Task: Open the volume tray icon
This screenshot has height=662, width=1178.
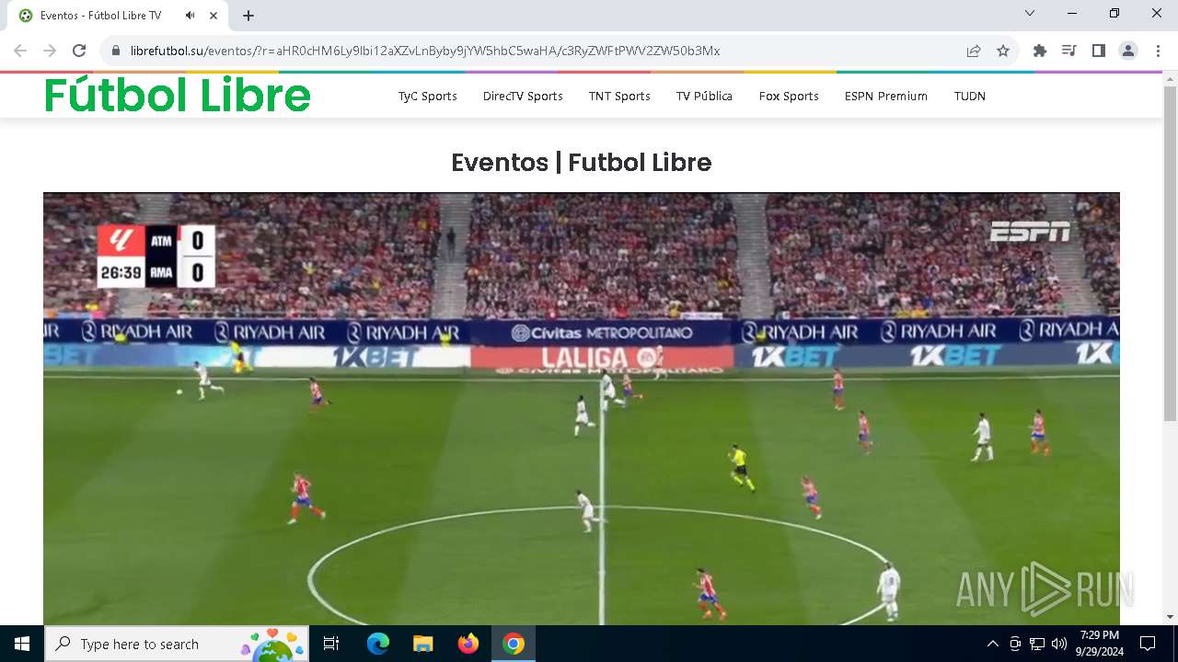Action: (1059, 644)
